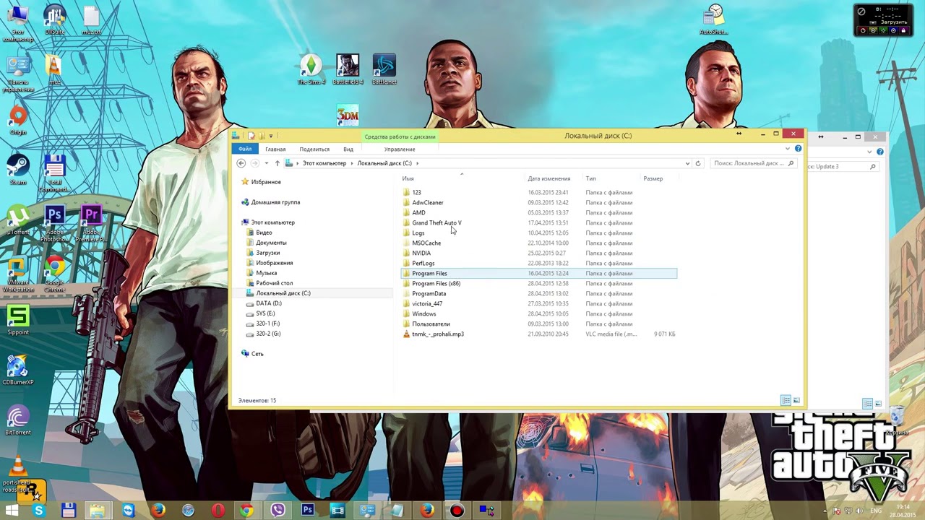
Task: Open Viber from the taskbar
Action: pos(278,511)
